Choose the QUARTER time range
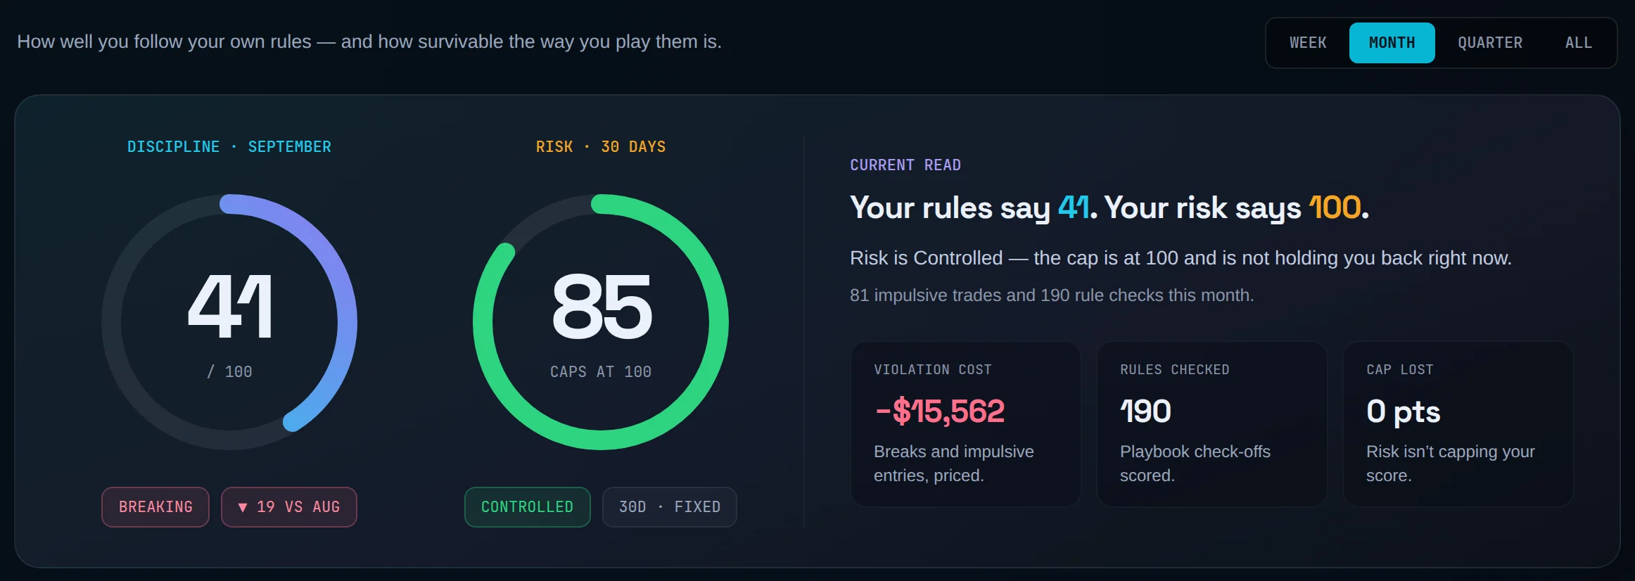 [1490, 43]
